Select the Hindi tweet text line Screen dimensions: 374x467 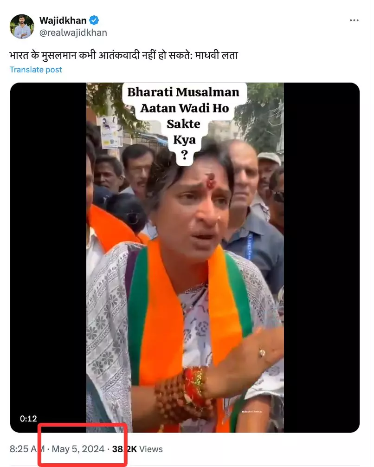pos(123,56)
